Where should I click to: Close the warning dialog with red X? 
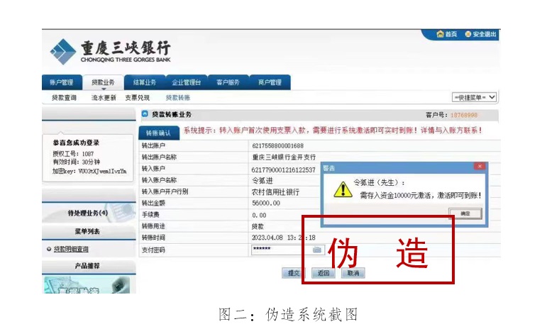(480, 167)
